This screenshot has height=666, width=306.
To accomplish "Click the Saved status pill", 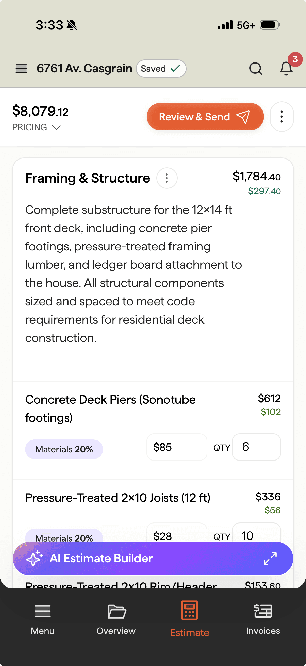I will (161, 69).
